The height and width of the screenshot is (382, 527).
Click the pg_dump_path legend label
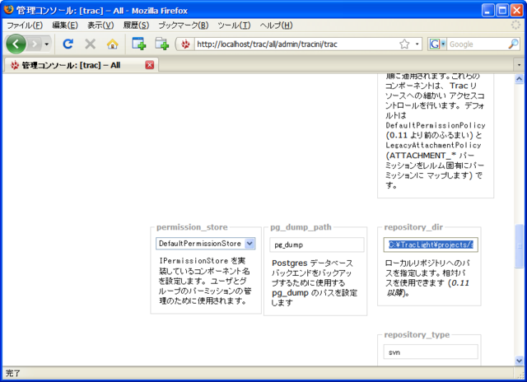coord(301,227)
